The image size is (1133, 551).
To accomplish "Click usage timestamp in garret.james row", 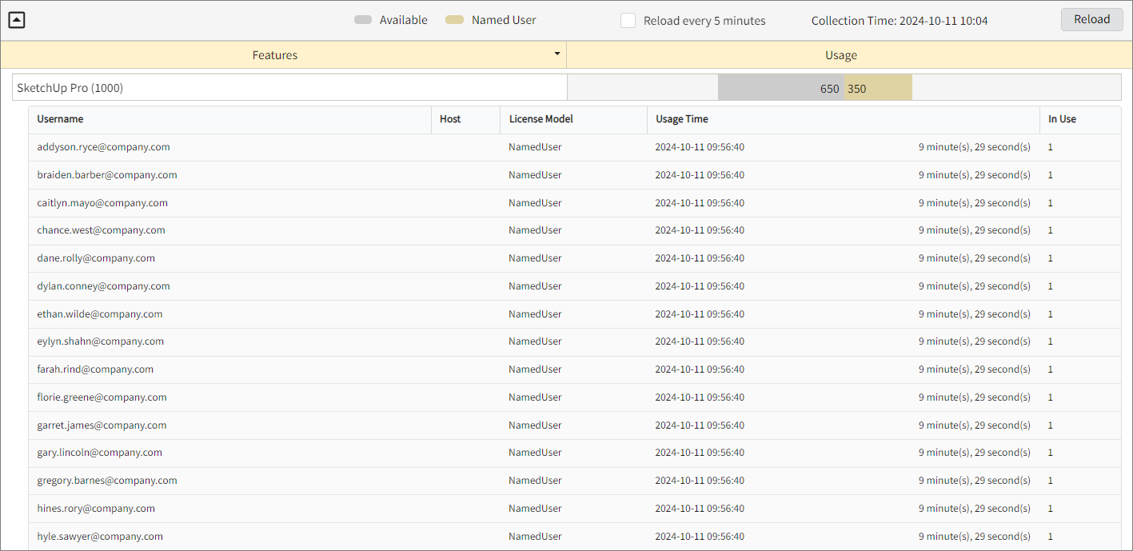I will coord(700,425).
